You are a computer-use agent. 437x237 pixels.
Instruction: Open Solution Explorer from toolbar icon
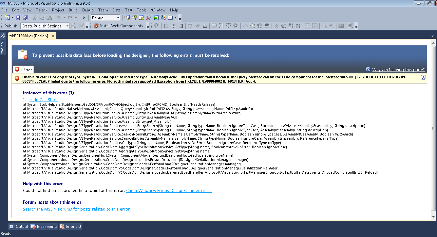click(x=127, y=18)
